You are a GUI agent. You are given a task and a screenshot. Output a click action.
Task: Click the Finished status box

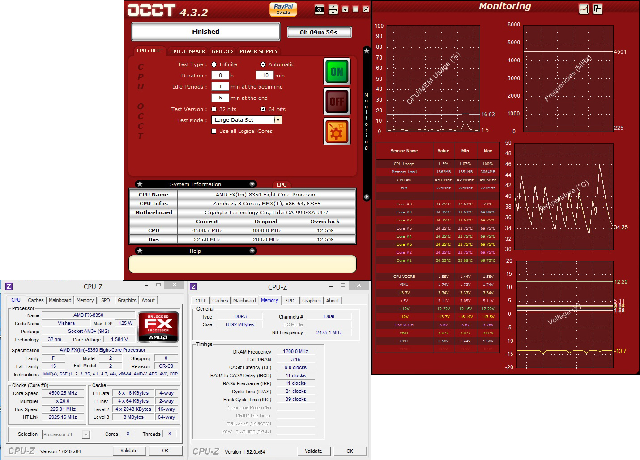206,31
